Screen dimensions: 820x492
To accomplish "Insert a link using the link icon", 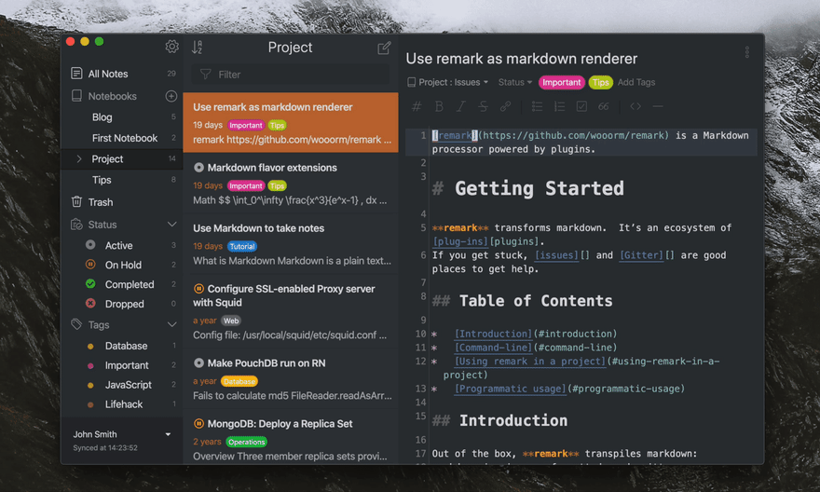I will pos(505,106).
